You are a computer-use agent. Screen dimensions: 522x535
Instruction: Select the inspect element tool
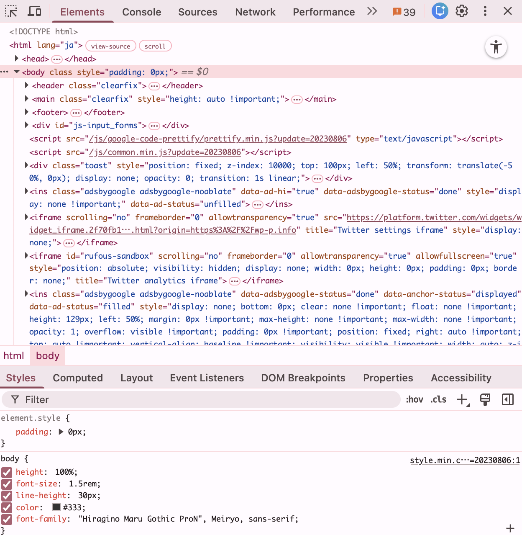coord(11,11)
